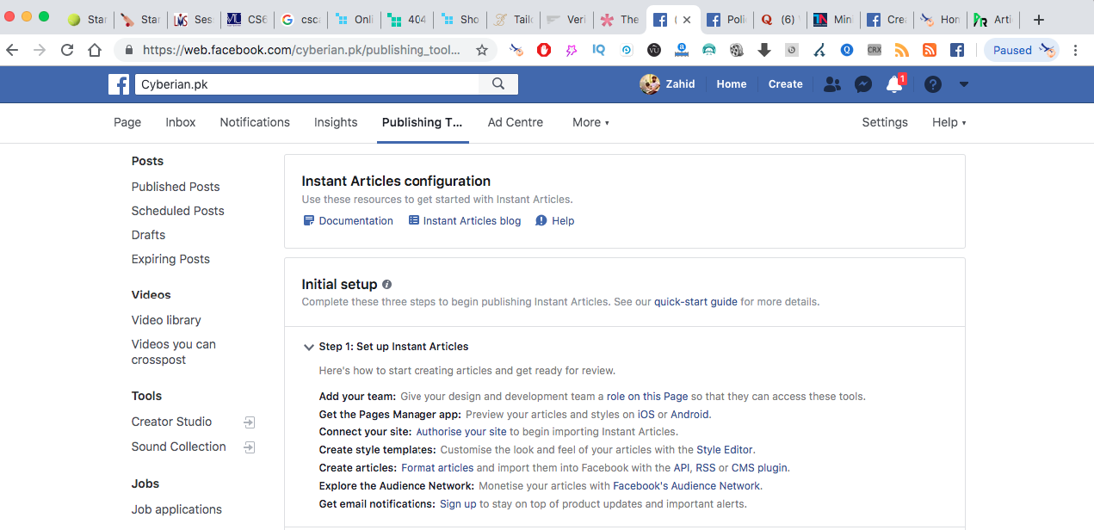Open Creator Studio from Tools
This screenshot has width=1094, height=530.
coord(171,422)
